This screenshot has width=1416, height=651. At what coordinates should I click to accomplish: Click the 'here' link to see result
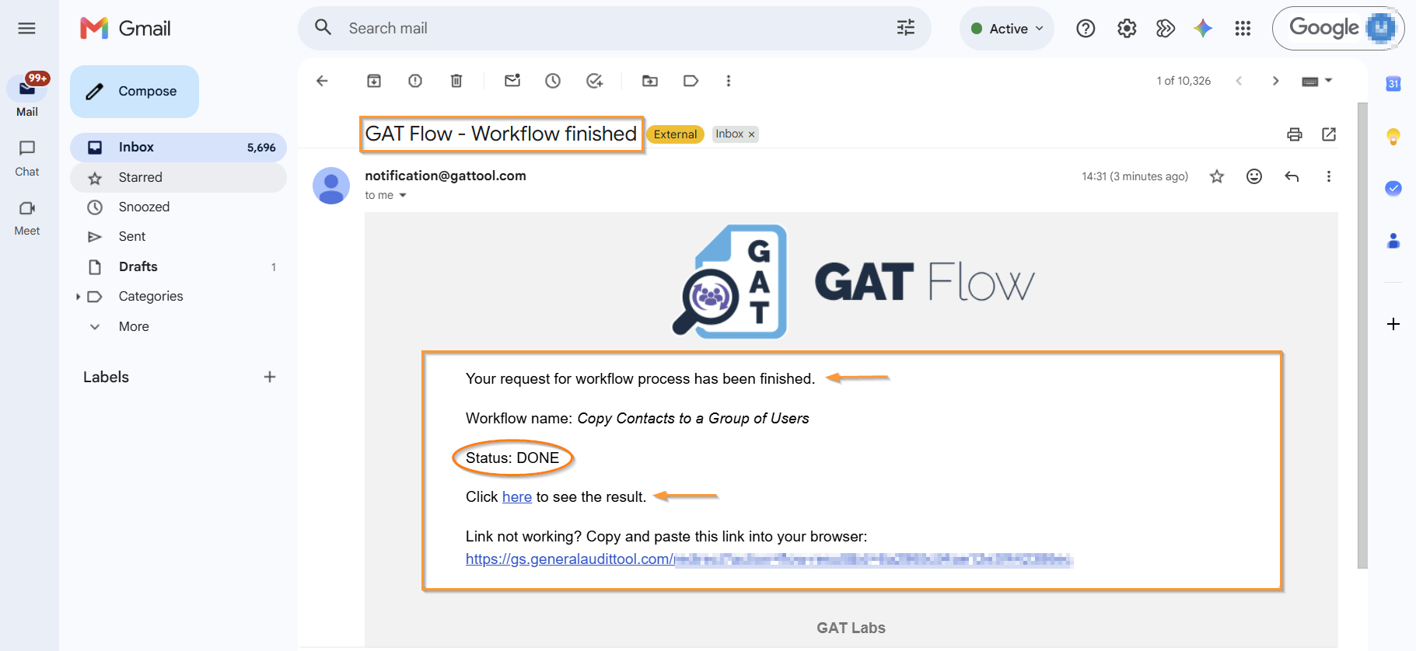pyautogui.click(x=517, y=497)
